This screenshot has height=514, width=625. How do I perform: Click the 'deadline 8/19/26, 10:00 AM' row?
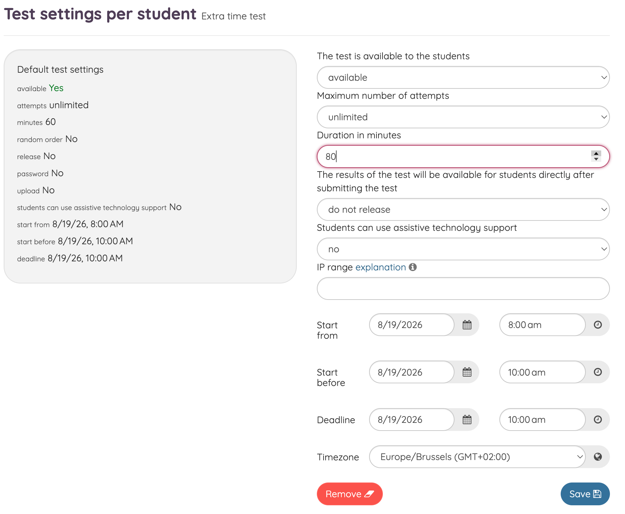coord(70,258)
